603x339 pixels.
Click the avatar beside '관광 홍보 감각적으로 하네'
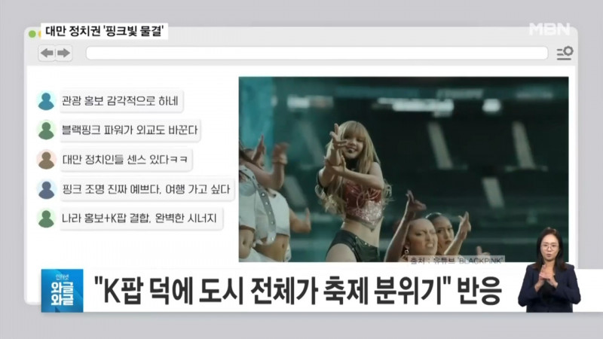click(46, 101)
